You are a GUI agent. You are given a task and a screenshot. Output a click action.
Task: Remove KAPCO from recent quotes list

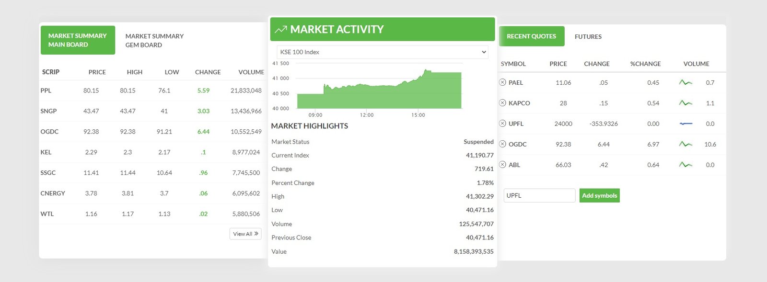(502, 103)
